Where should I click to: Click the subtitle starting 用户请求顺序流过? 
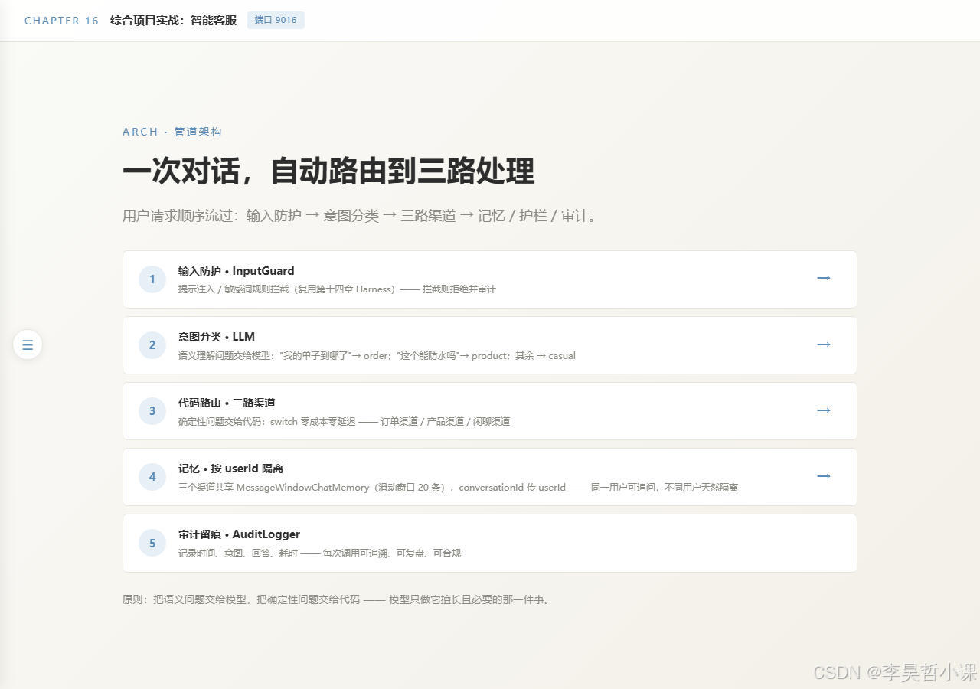[359, 216]
